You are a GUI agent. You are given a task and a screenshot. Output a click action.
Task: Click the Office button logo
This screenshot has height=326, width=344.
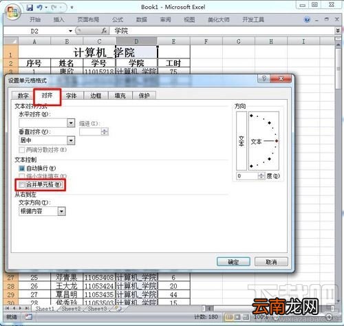click(12, 12)
